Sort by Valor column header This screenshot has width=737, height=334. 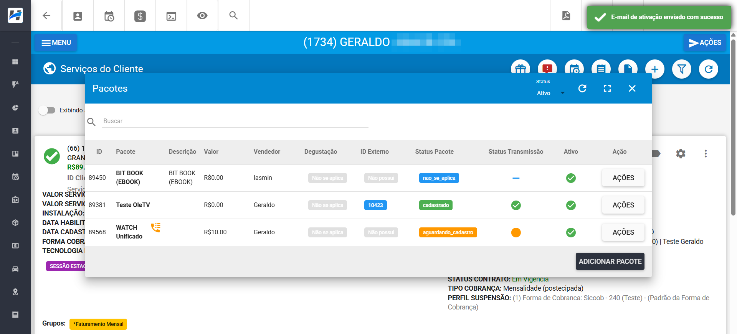(211, 152)
